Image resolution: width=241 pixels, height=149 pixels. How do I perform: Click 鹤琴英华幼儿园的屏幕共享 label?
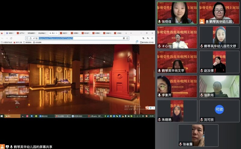click(x=33, y=147)
